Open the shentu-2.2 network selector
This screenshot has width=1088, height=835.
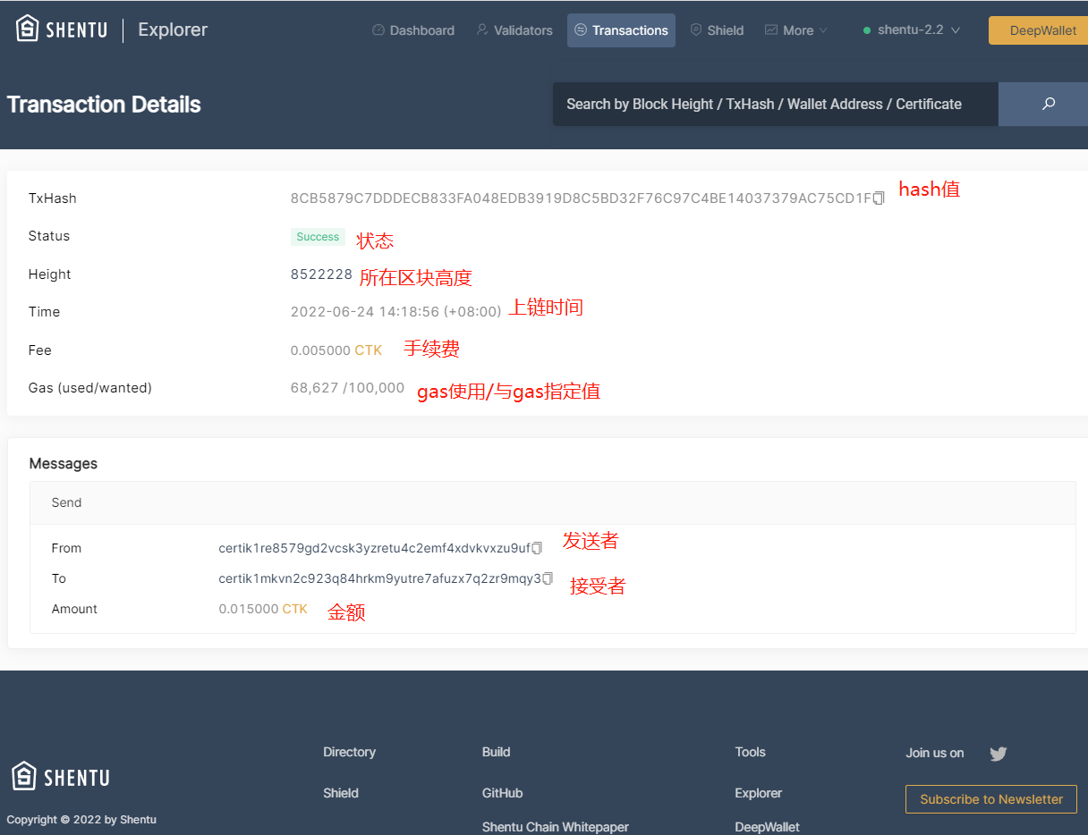point(911,30)
